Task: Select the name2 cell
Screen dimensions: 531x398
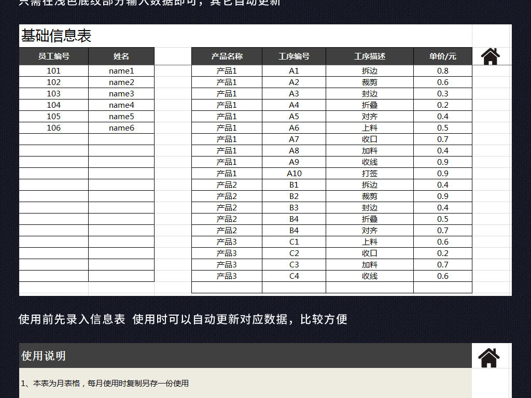Action: (121, 82)
